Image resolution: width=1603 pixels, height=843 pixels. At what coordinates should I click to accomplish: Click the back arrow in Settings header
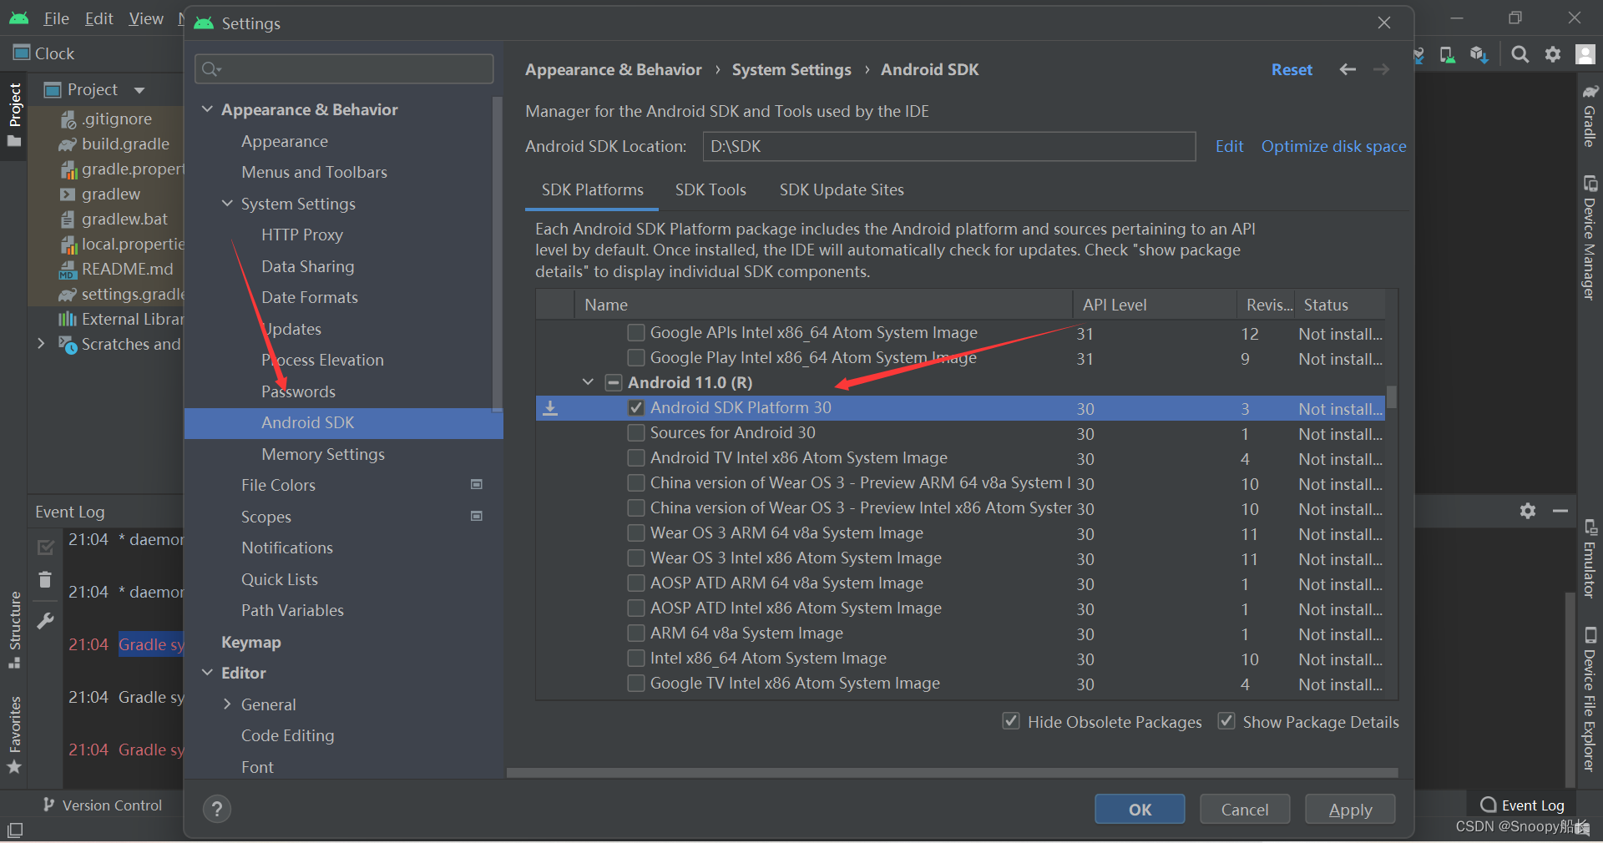1348,70
